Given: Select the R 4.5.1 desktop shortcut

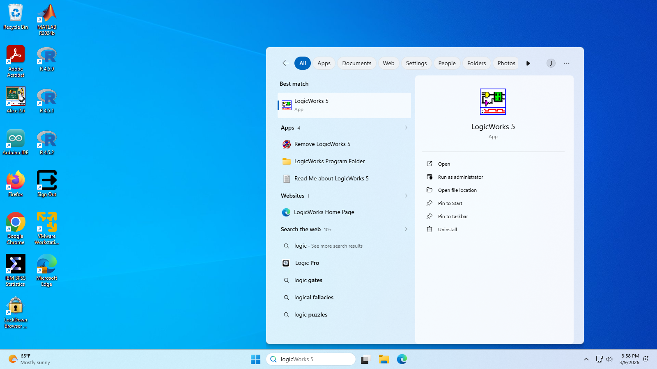Looking at the screenshot, I should 47,100.
